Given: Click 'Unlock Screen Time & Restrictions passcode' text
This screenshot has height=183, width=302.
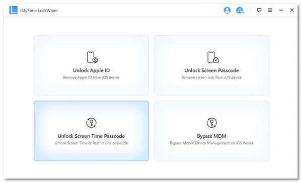Looking at the screenshot, I should [91, 143].
